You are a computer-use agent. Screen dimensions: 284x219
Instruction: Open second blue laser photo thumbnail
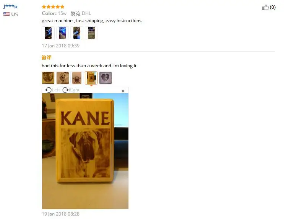(x=62, y=33)
